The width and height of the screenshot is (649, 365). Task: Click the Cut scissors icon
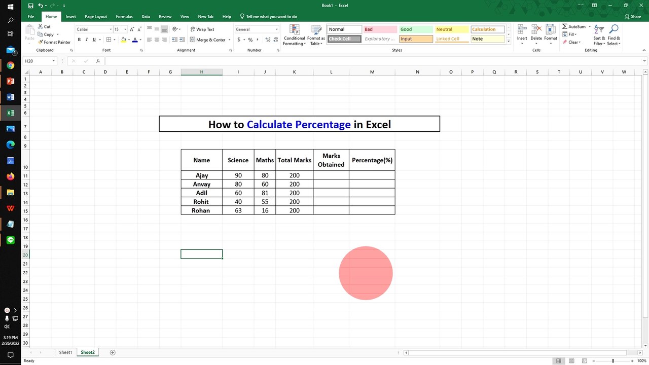[x=40, y=27]
